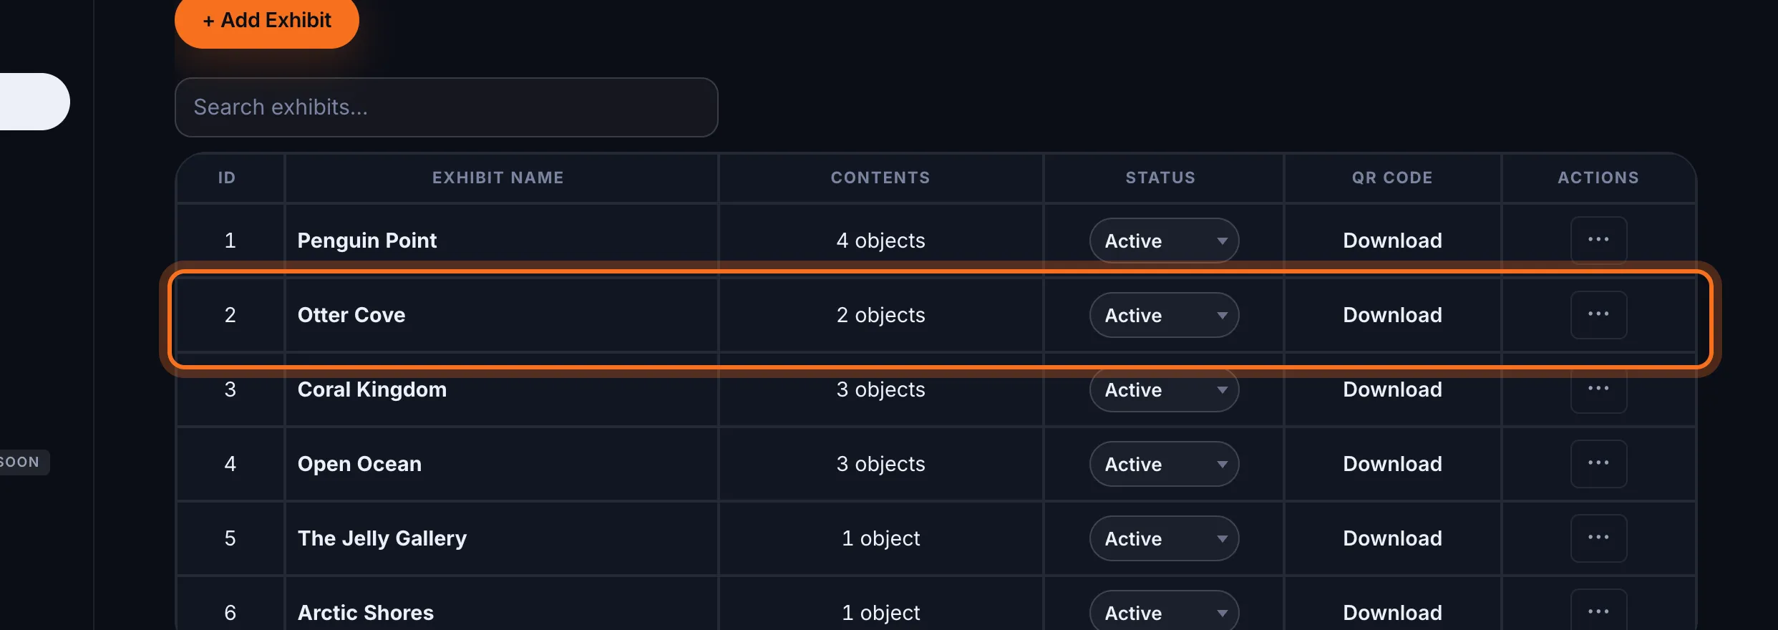The height and width of the screenshot is (630, 1778).
Task: Download the Arctic Shores QR code
Action: 1392,613
